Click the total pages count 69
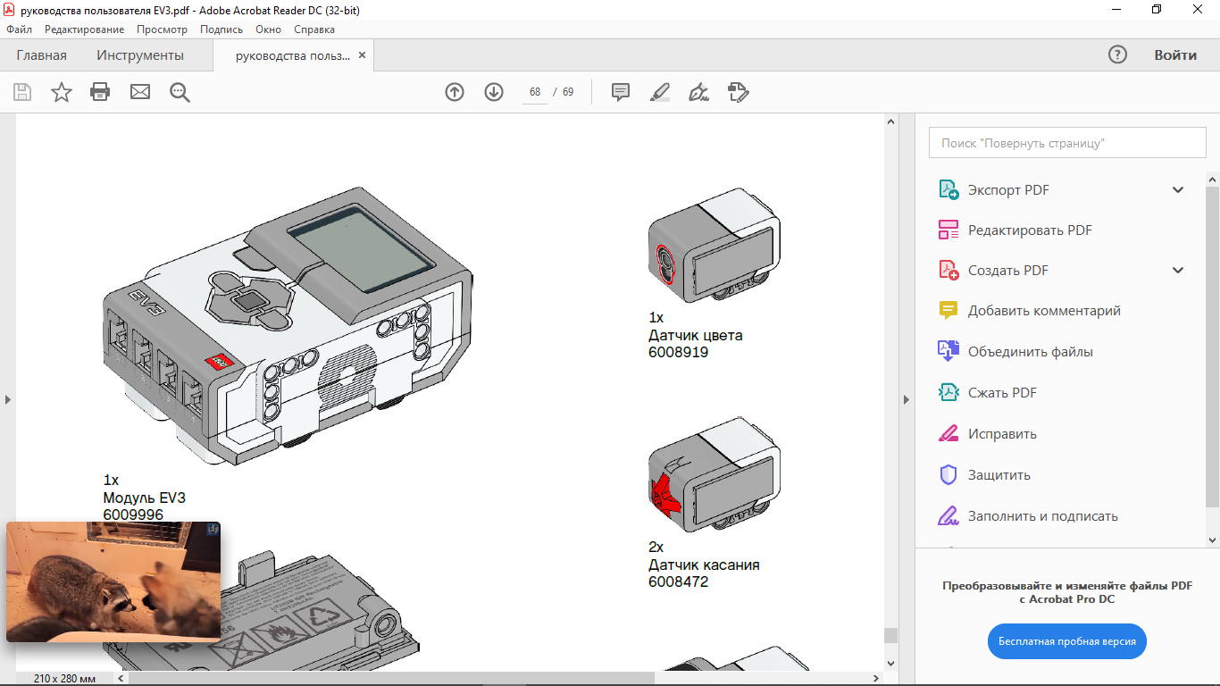 click(x=568, y=92)
